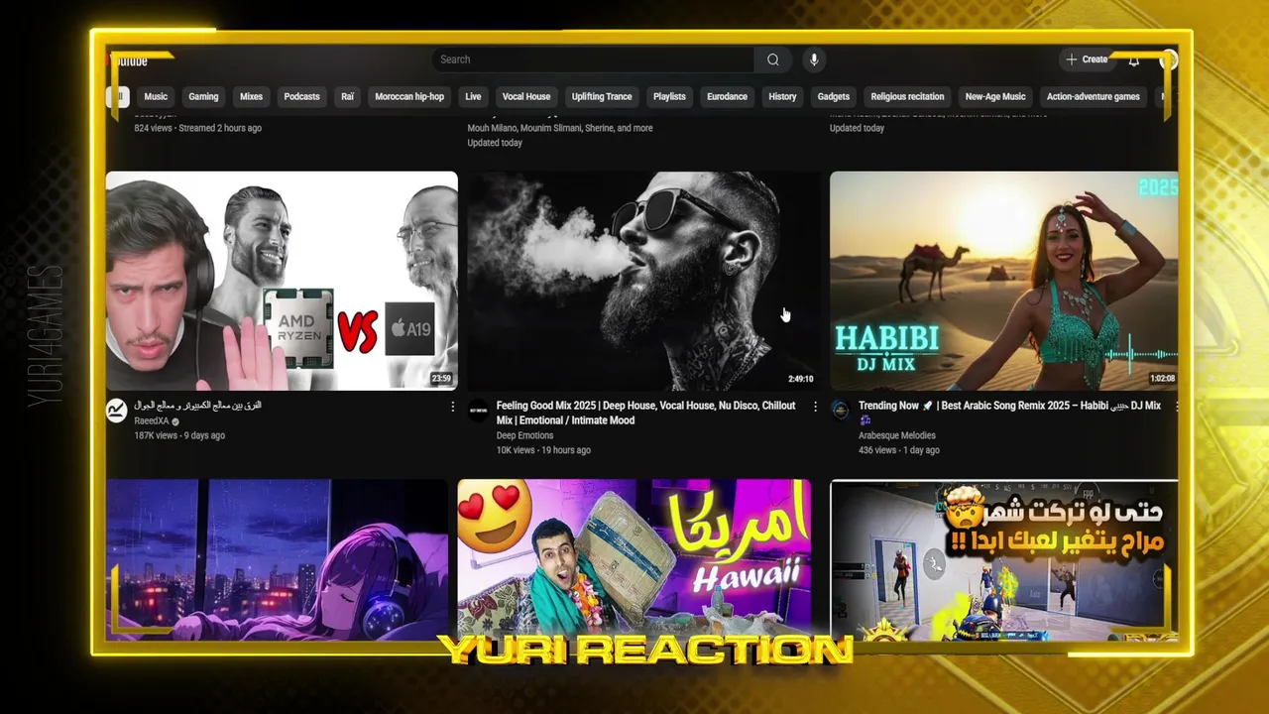Open the AMD Ryzen vs A19 thumbnail
The image size is (1269, 714).
(282, 281)
